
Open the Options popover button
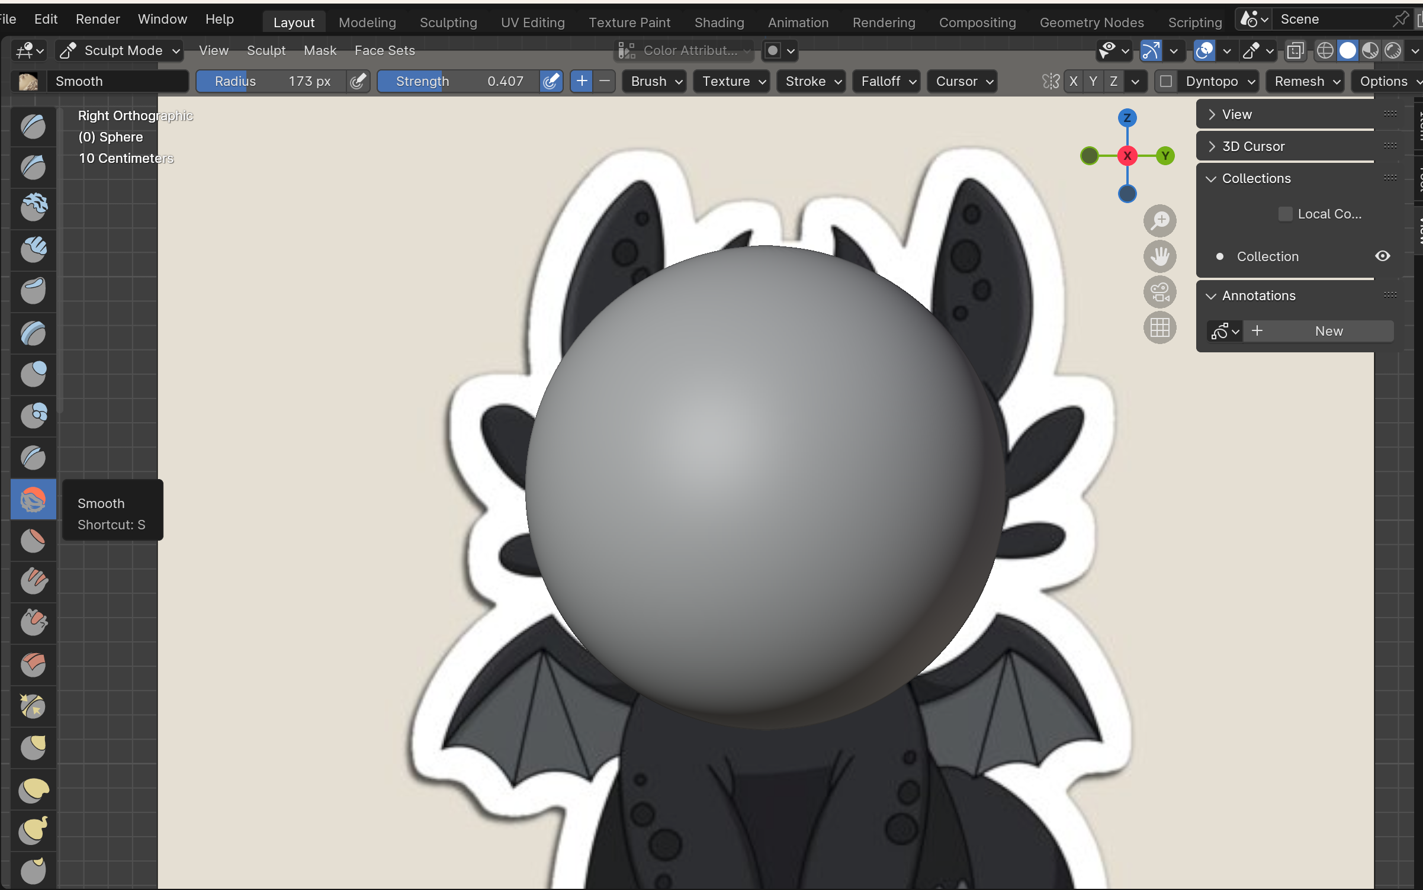click(1387, 81)
